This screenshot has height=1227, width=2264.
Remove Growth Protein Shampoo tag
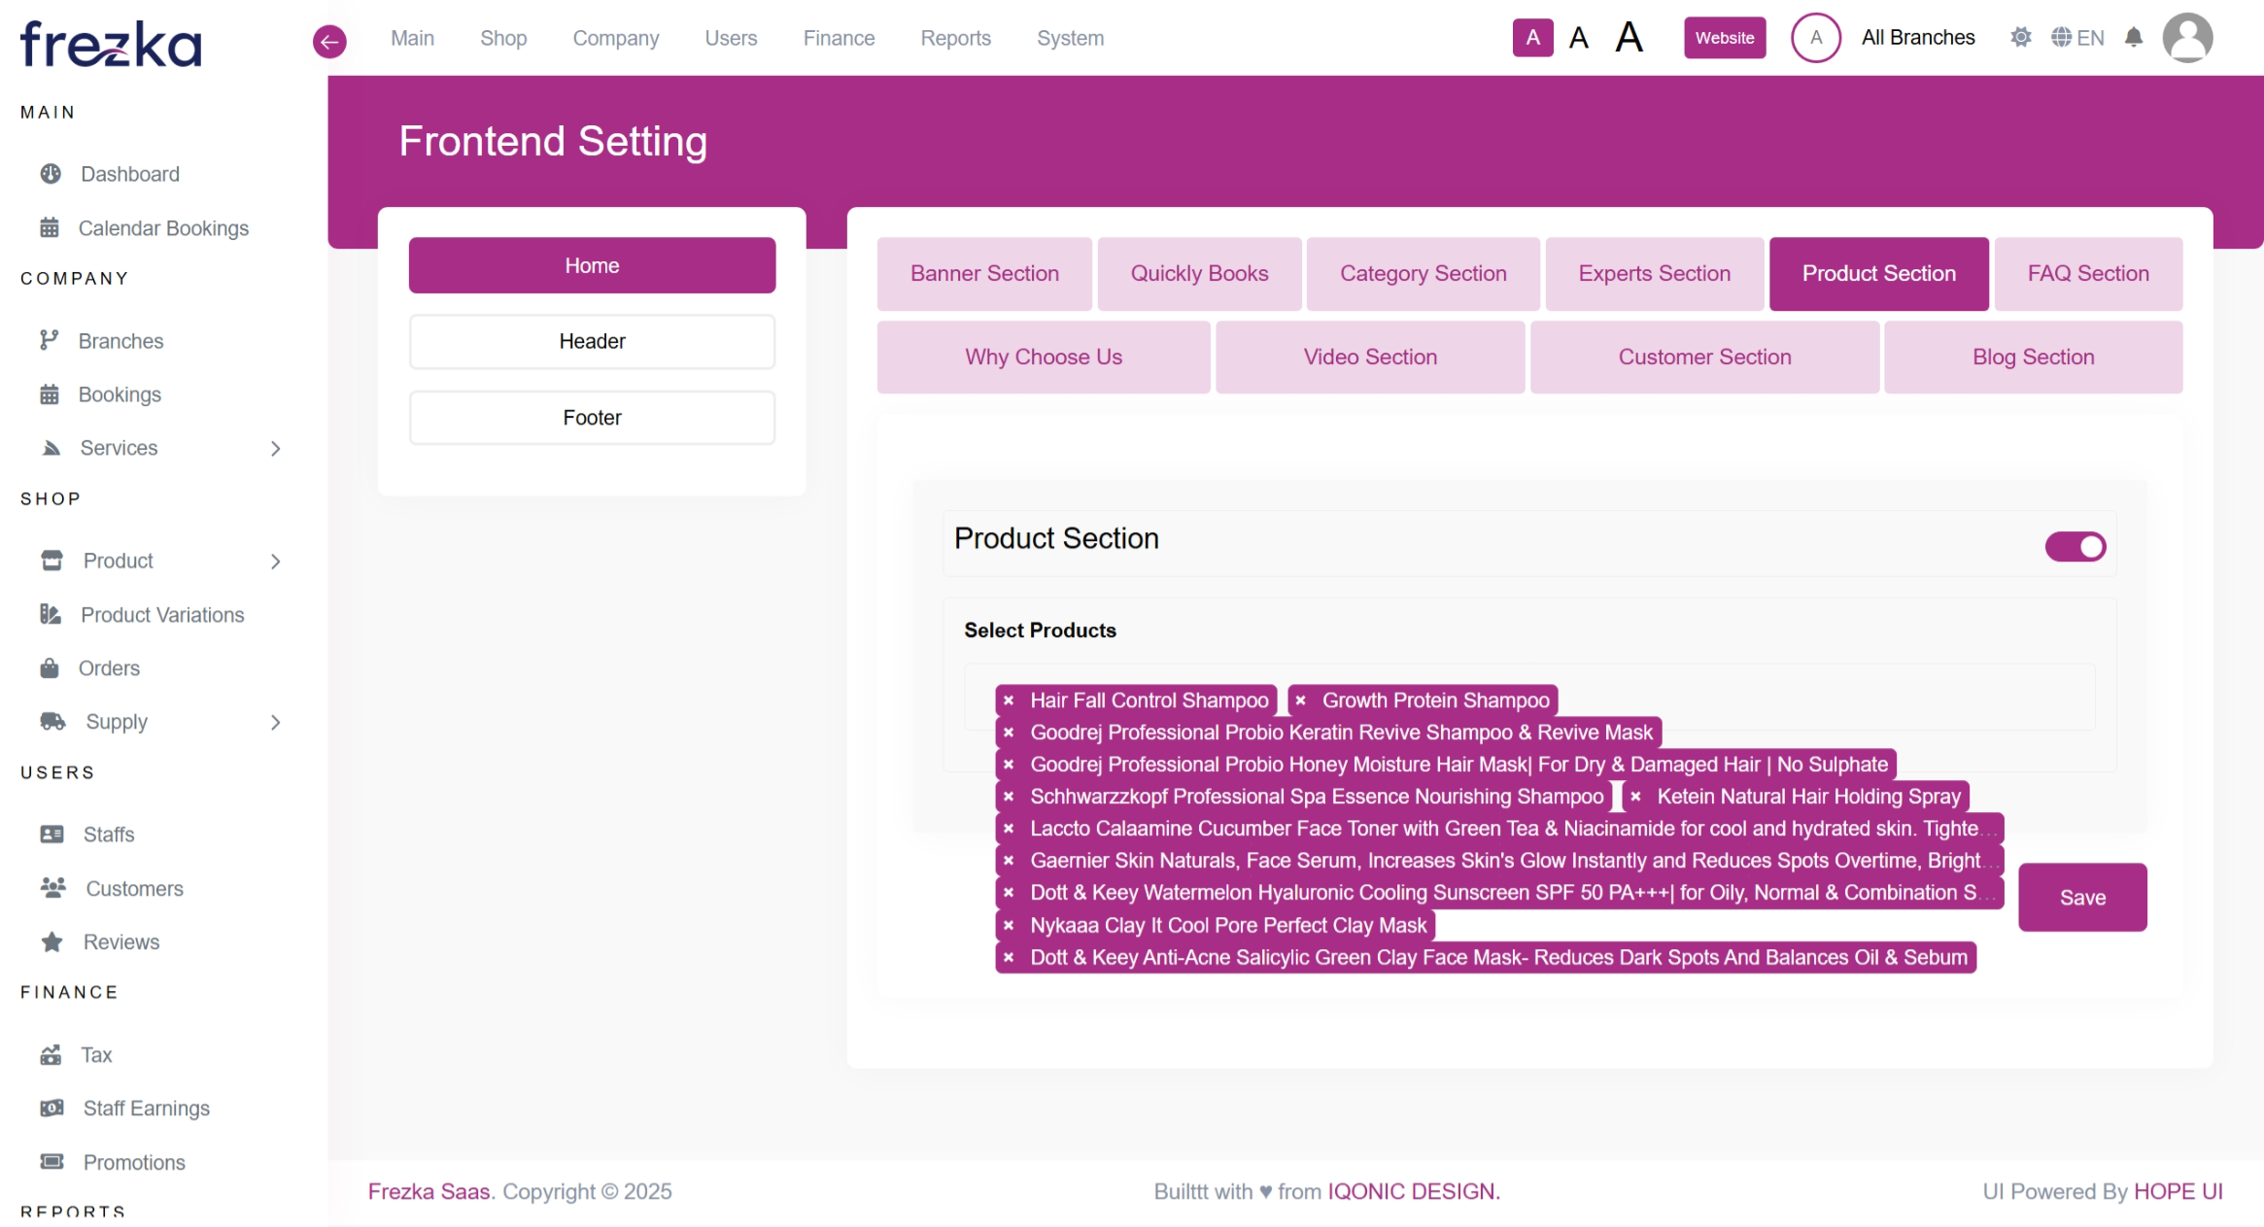(x=1300, y=700)
